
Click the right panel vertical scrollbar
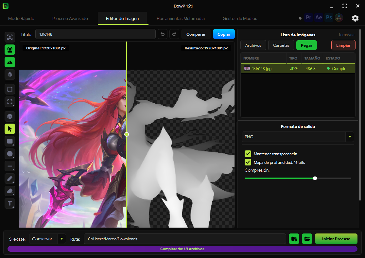click(360, 115)
